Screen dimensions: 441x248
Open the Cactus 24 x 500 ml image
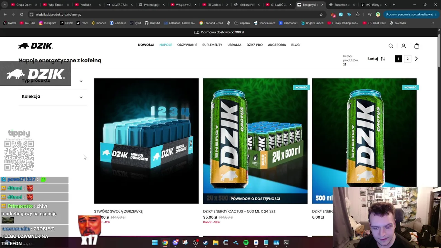pyautogui.click(x=255, y=136)
